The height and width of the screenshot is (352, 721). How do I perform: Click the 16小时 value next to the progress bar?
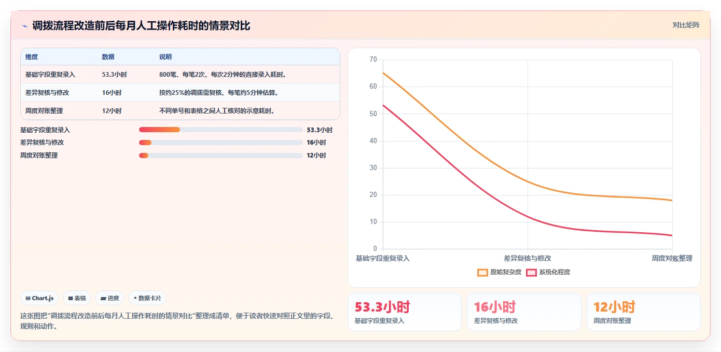316,143
